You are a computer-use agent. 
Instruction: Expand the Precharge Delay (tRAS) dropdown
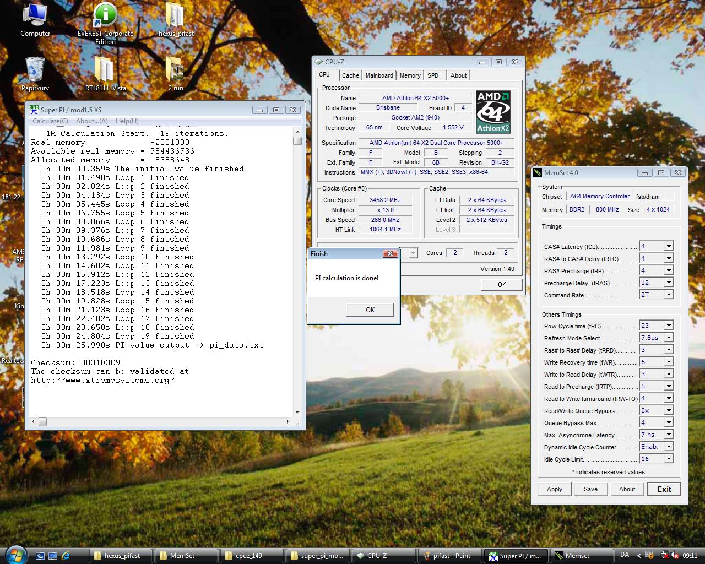click(x=668, y=283)
